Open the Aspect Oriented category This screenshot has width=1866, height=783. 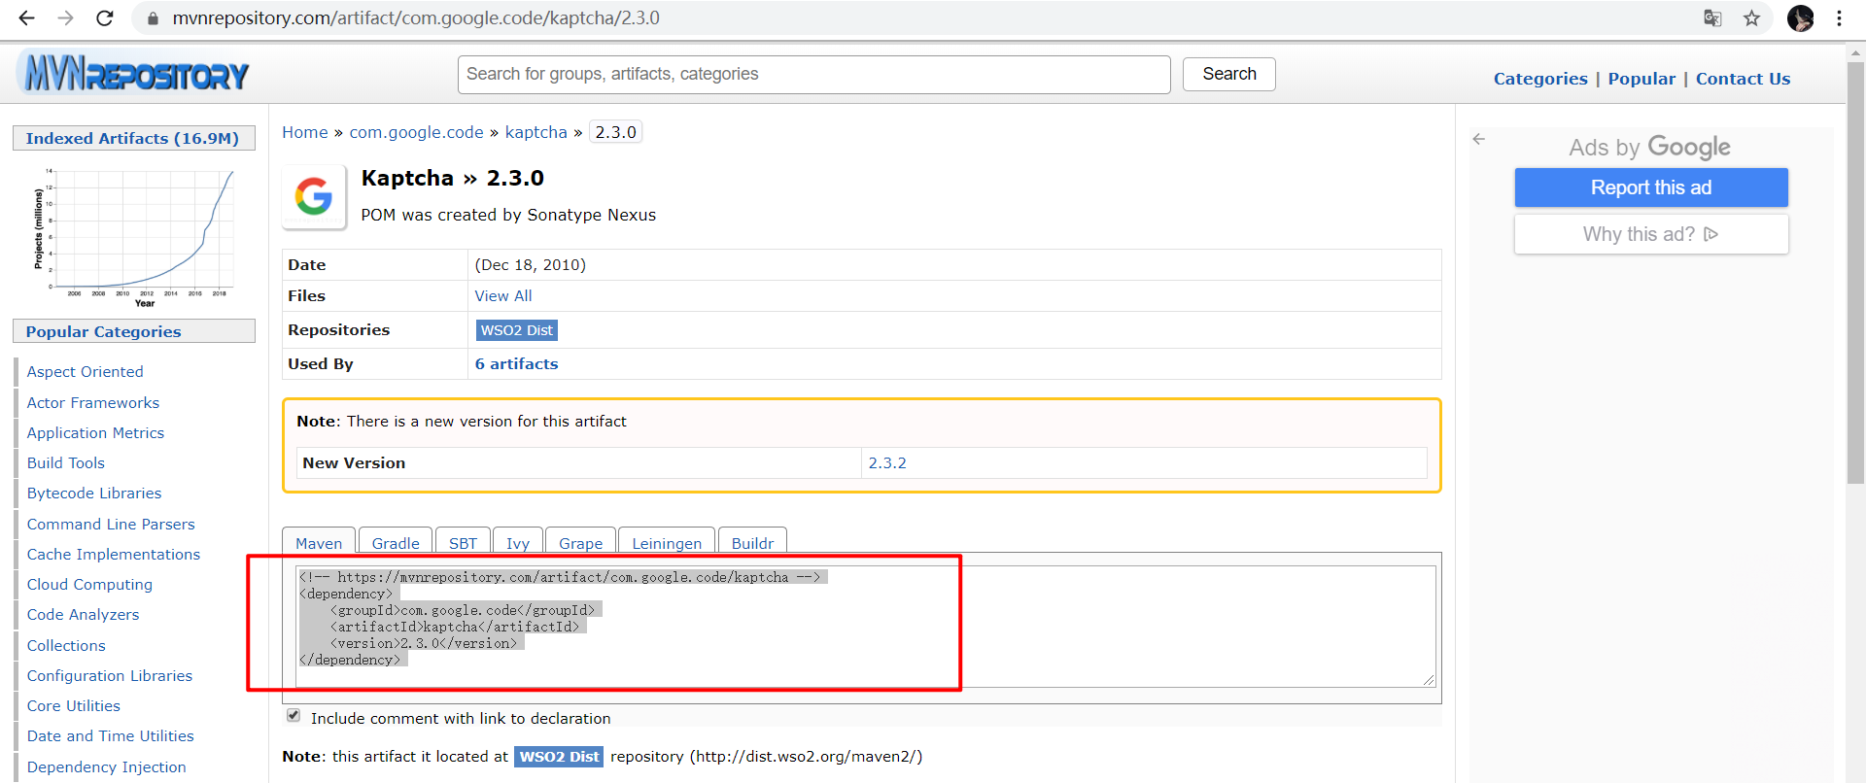click(85, 371)
